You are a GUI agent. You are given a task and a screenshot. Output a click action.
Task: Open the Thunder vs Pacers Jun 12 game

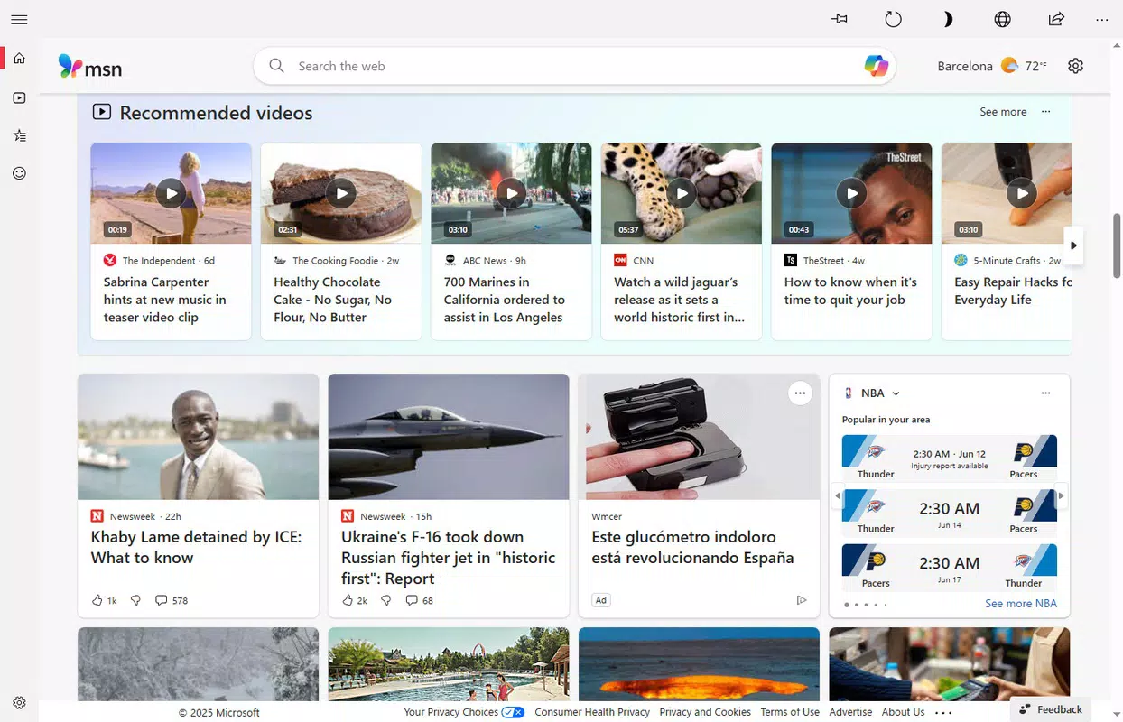[x=949, y=458]
